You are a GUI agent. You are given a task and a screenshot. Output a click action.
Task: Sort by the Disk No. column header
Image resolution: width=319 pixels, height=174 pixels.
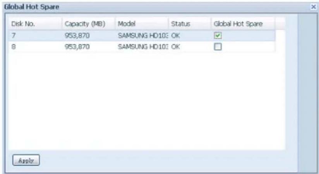(35, 24)
